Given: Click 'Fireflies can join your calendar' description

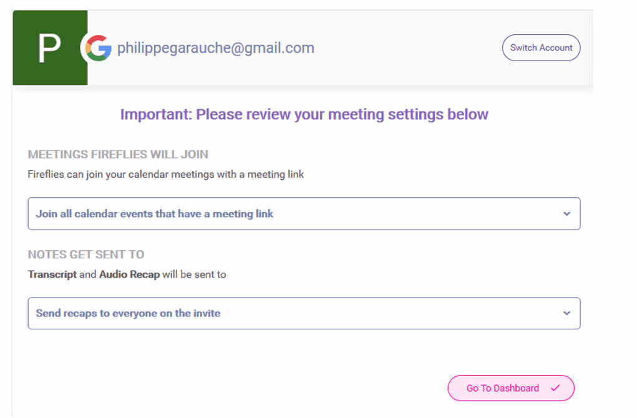Looking at the screenshot, I should pyautogui.click(x=166, y=174).
